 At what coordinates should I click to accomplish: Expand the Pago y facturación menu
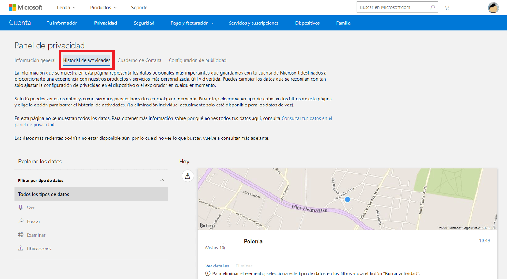pyautogui.click(x=192, y=23)
